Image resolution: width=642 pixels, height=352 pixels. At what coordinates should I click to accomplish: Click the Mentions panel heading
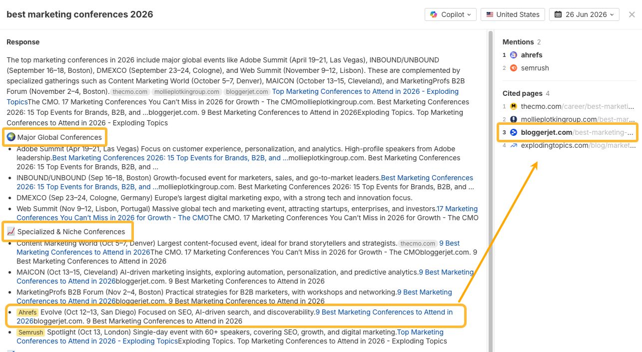pyautogui.click(x=518, y=42)
